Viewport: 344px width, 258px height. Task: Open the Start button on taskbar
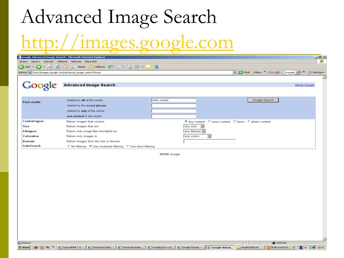(x=24, y=247)
